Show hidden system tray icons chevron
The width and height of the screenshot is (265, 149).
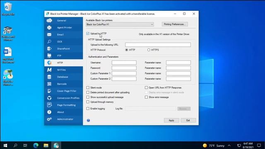tap(229, 145)
